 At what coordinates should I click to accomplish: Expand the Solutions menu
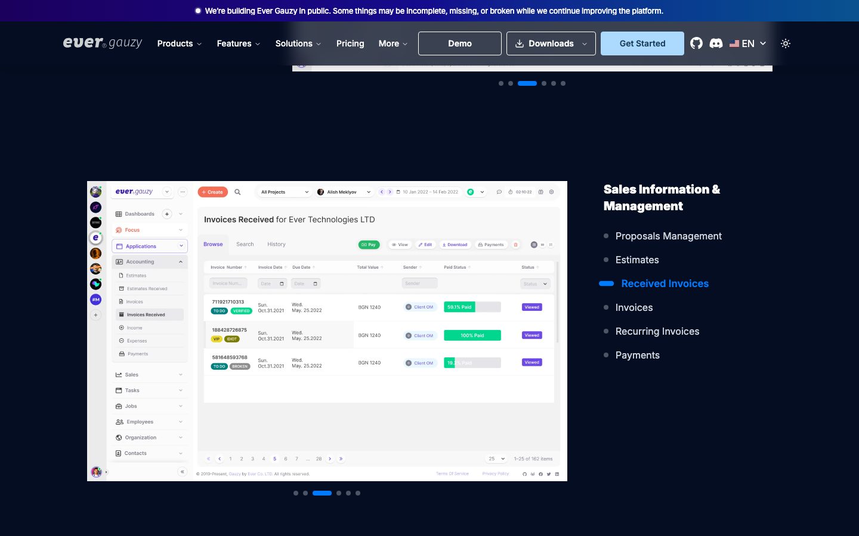coord(298,43)
